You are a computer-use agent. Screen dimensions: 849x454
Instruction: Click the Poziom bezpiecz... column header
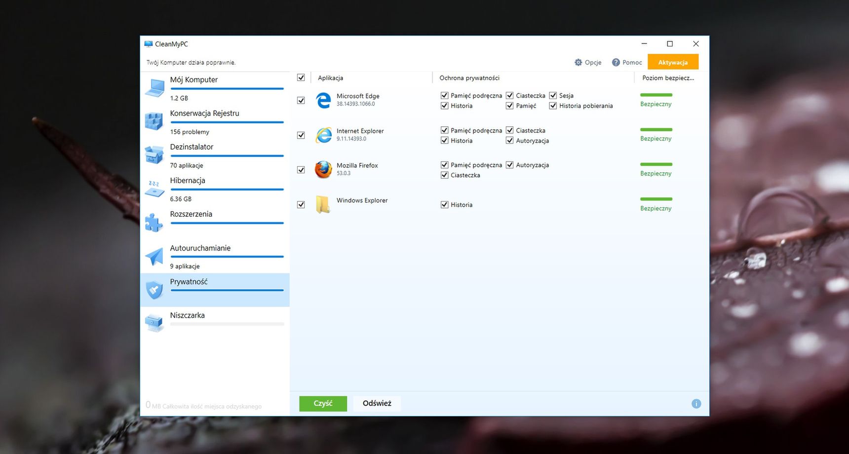coord(668,78)
